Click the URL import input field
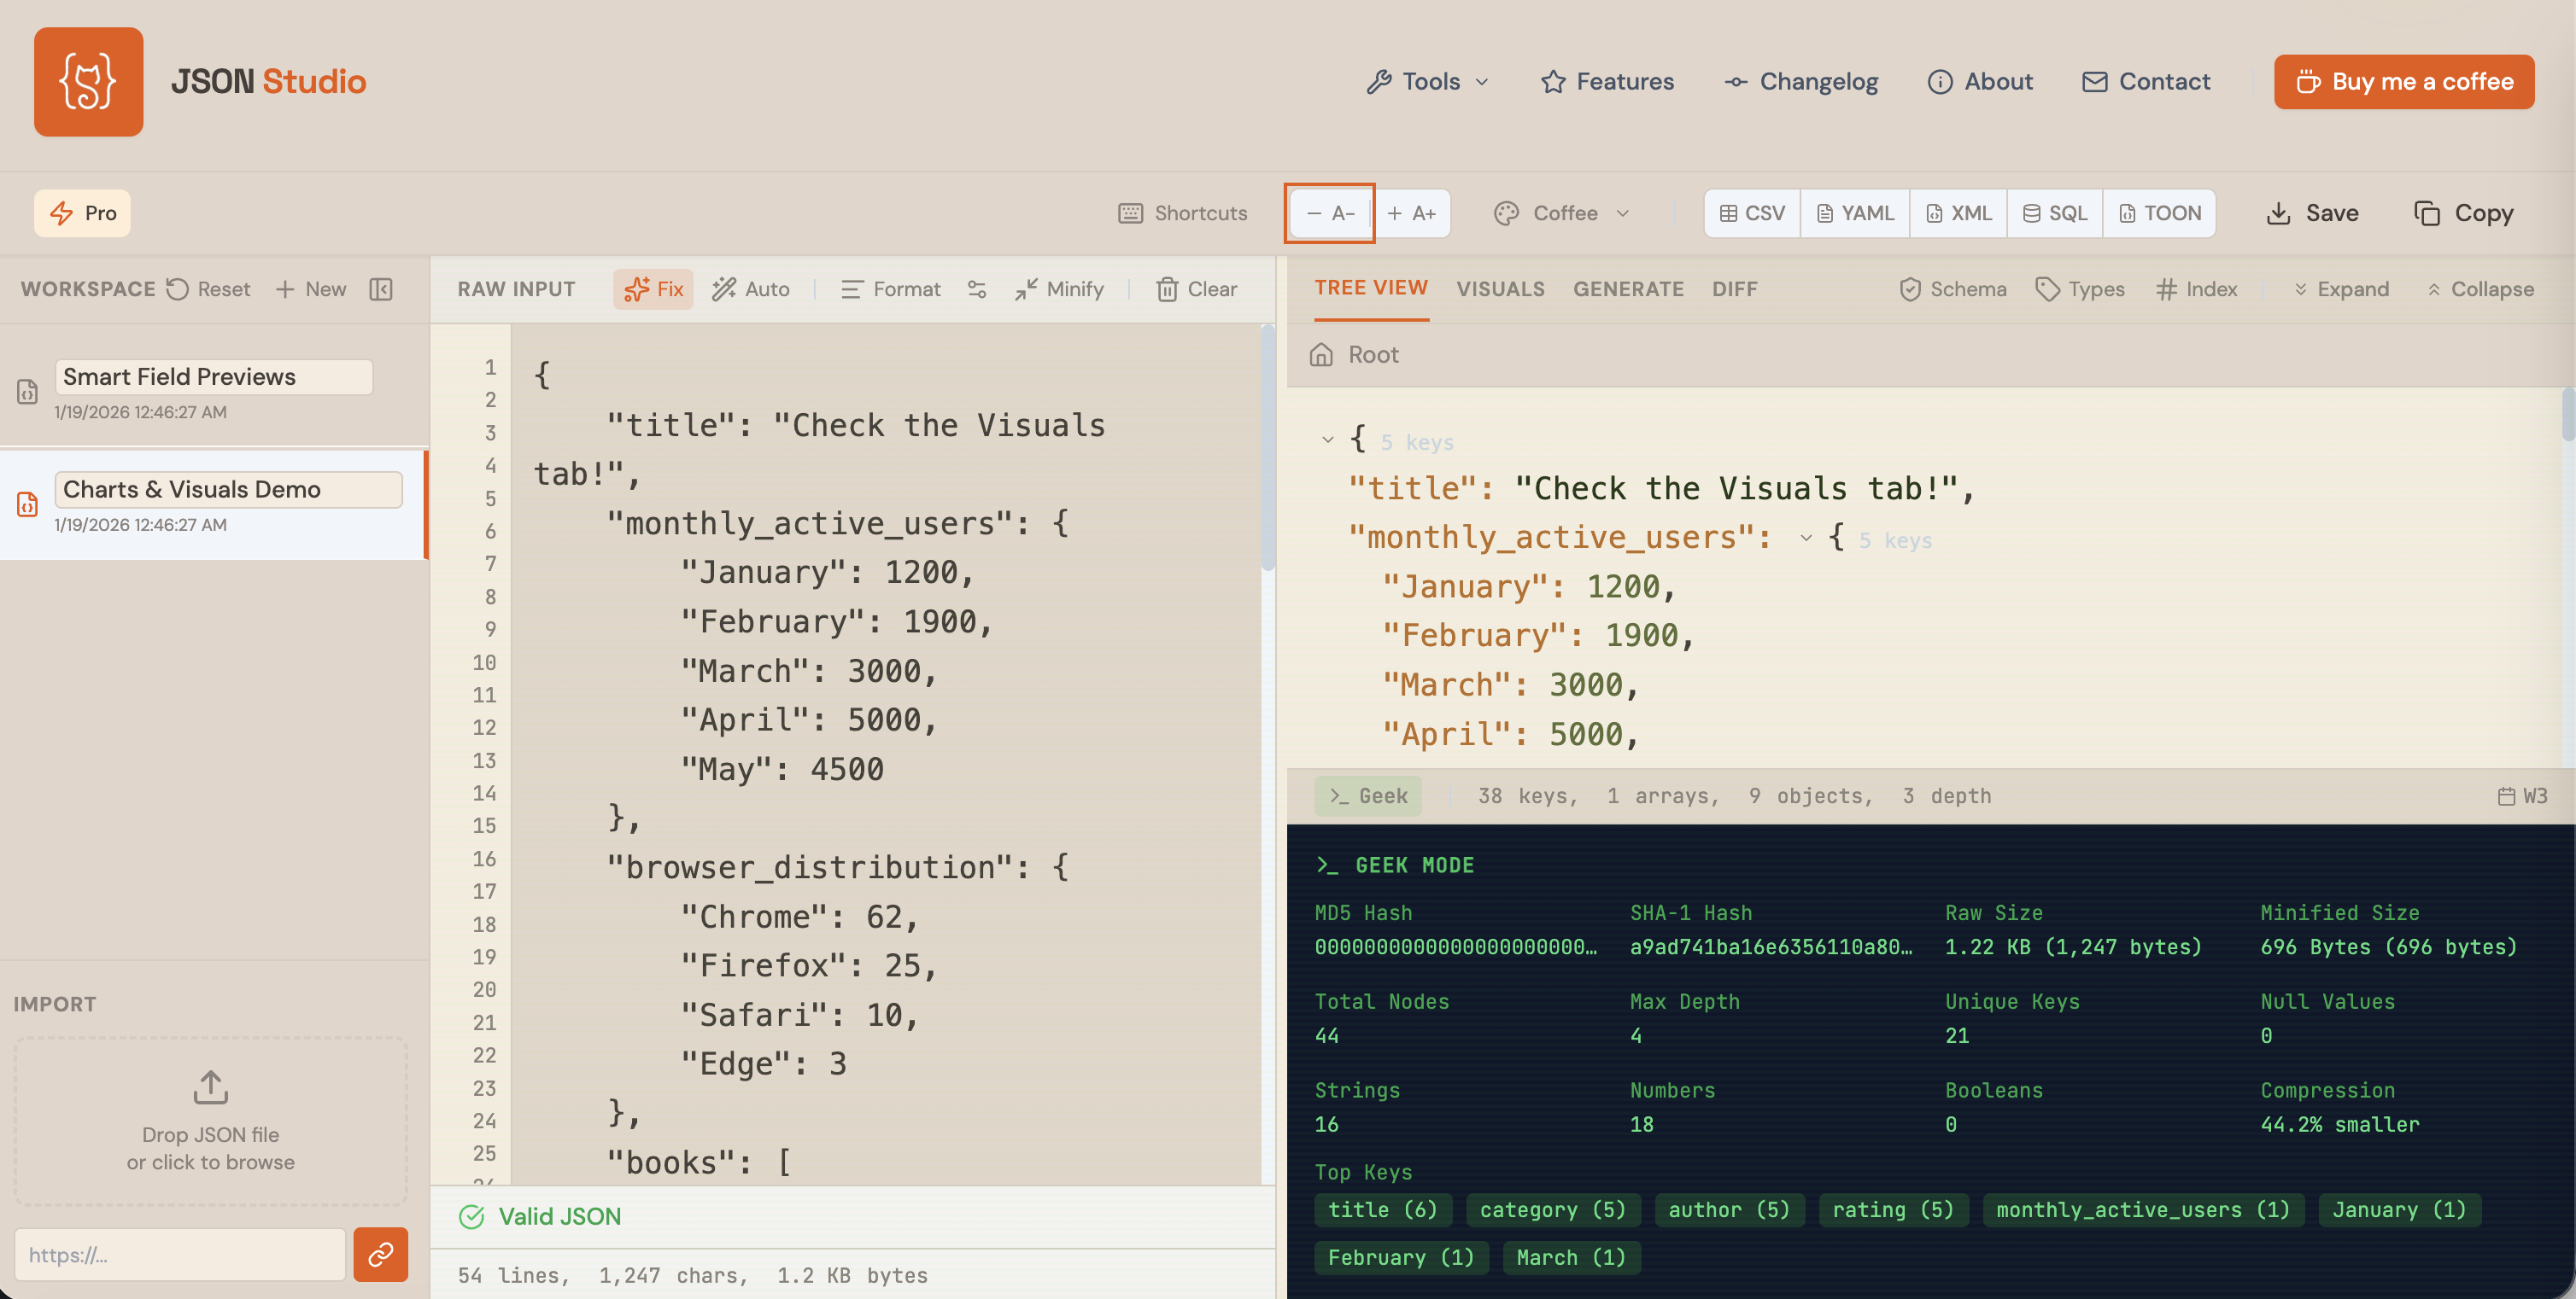Viewport: 2576px width, 1299px height. pos(180,1254)
